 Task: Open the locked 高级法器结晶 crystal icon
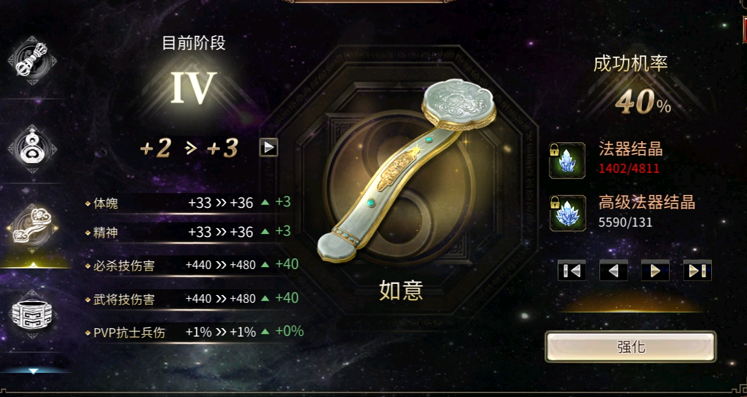567,213
